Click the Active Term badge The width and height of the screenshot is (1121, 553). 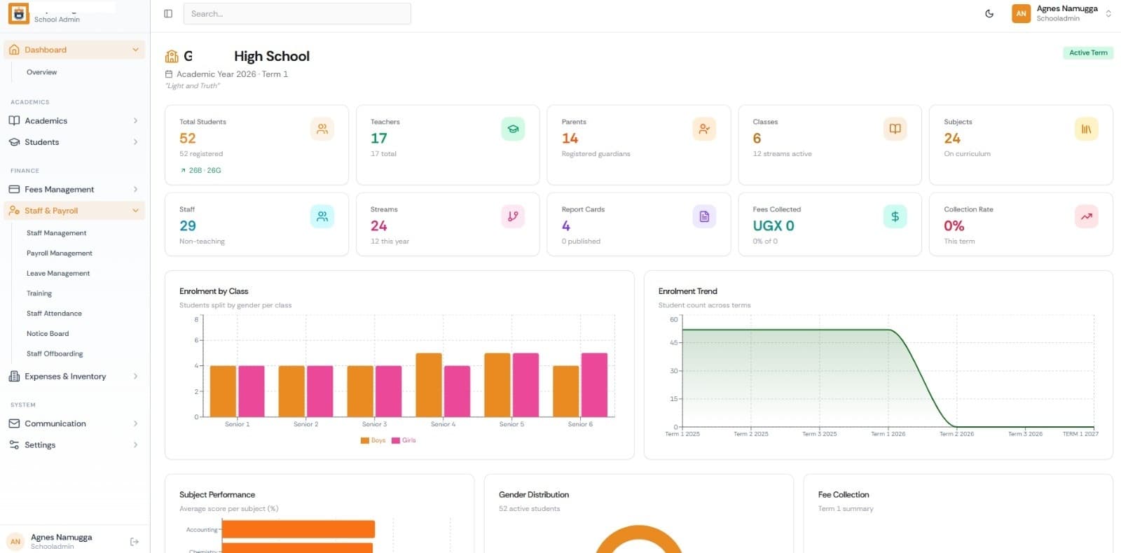point(1087,52)
